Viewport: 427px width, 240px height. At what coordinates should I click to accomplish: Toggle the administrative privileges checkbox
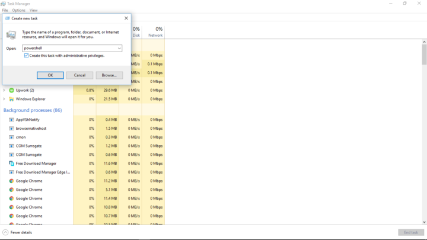pos(26,56)
